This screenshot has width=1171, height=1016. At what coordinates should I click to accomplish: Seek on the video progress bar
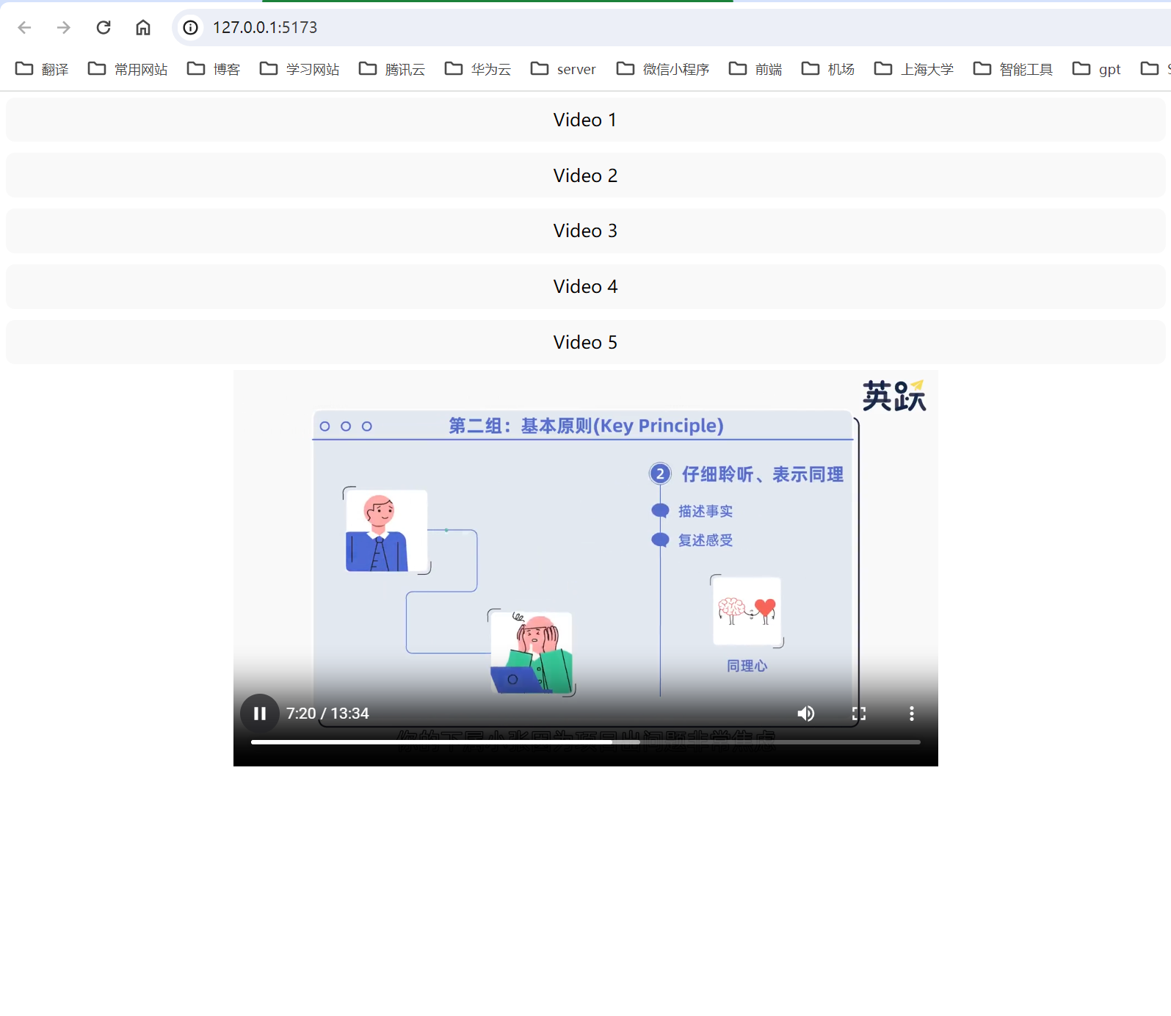585,742
